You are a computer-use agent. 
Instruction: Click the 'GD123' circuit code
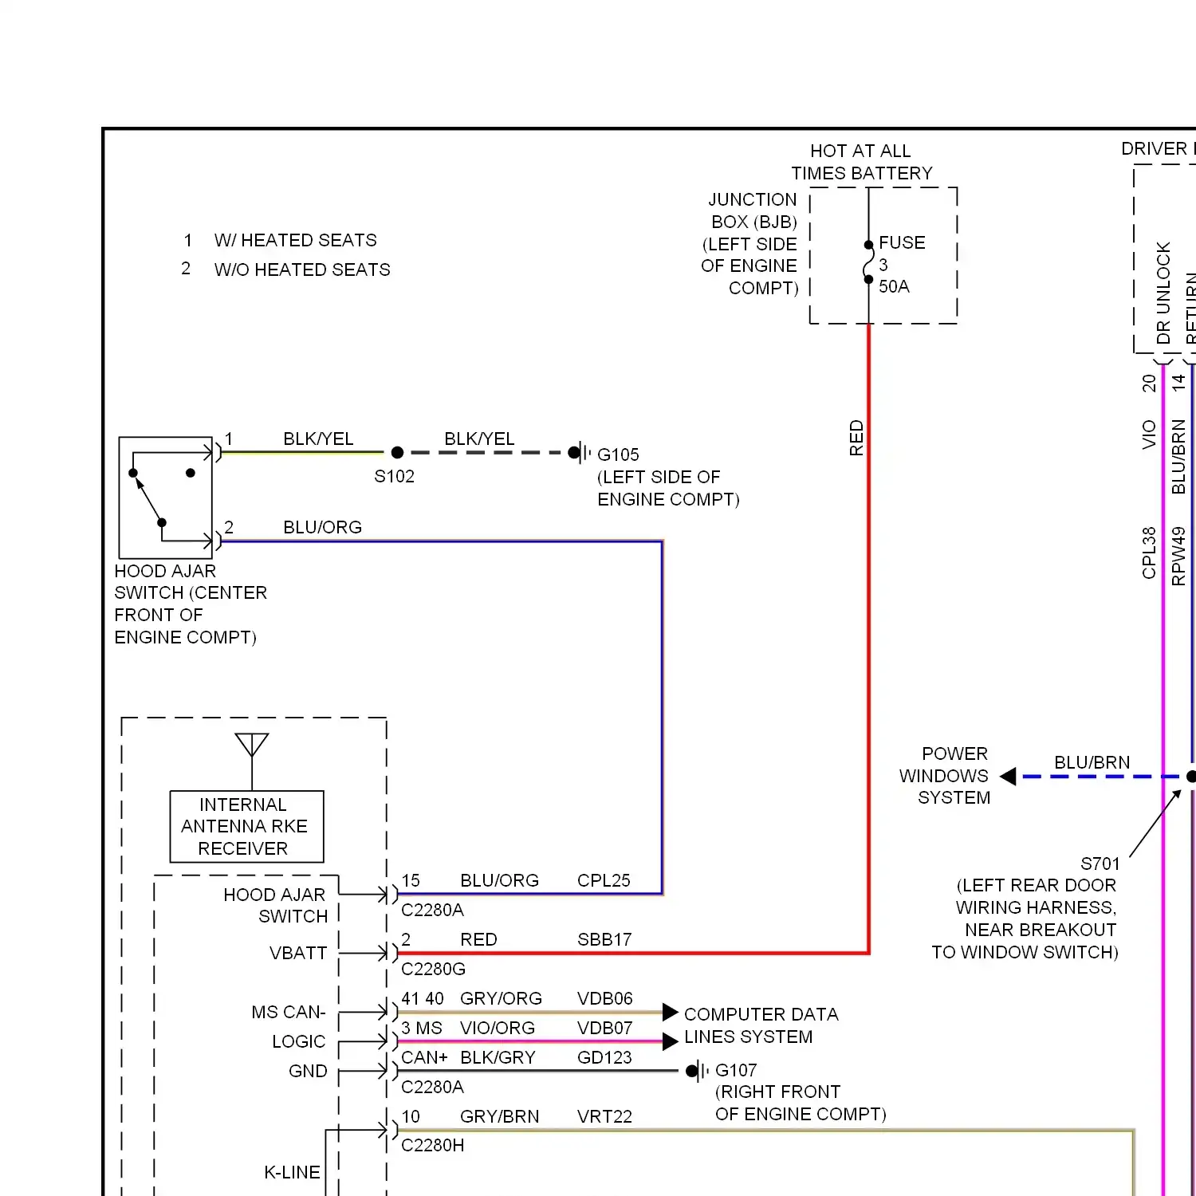(x=604, y=1057)
